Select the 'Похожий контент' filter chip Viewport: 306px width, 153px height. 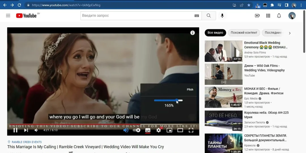click(244, 33)
